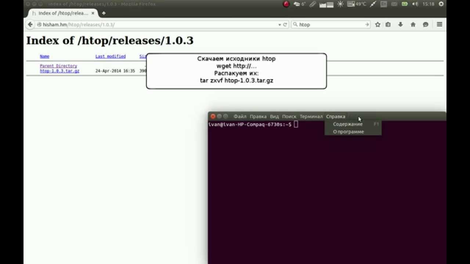This screenshot has width=470, height=264.
Task: Open terminal Вид menu
Action: point(274,117)
